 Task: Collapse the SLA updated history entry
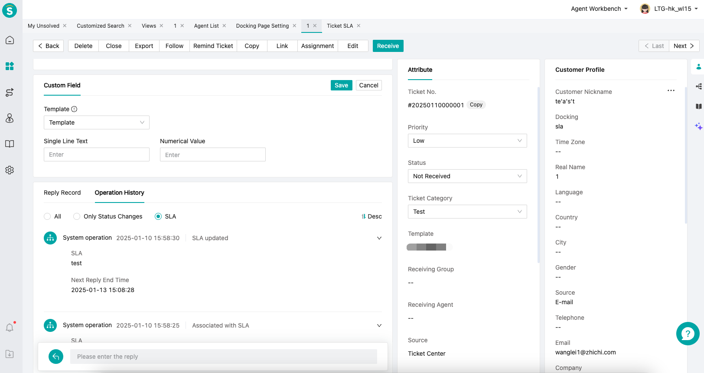[379, 238]
